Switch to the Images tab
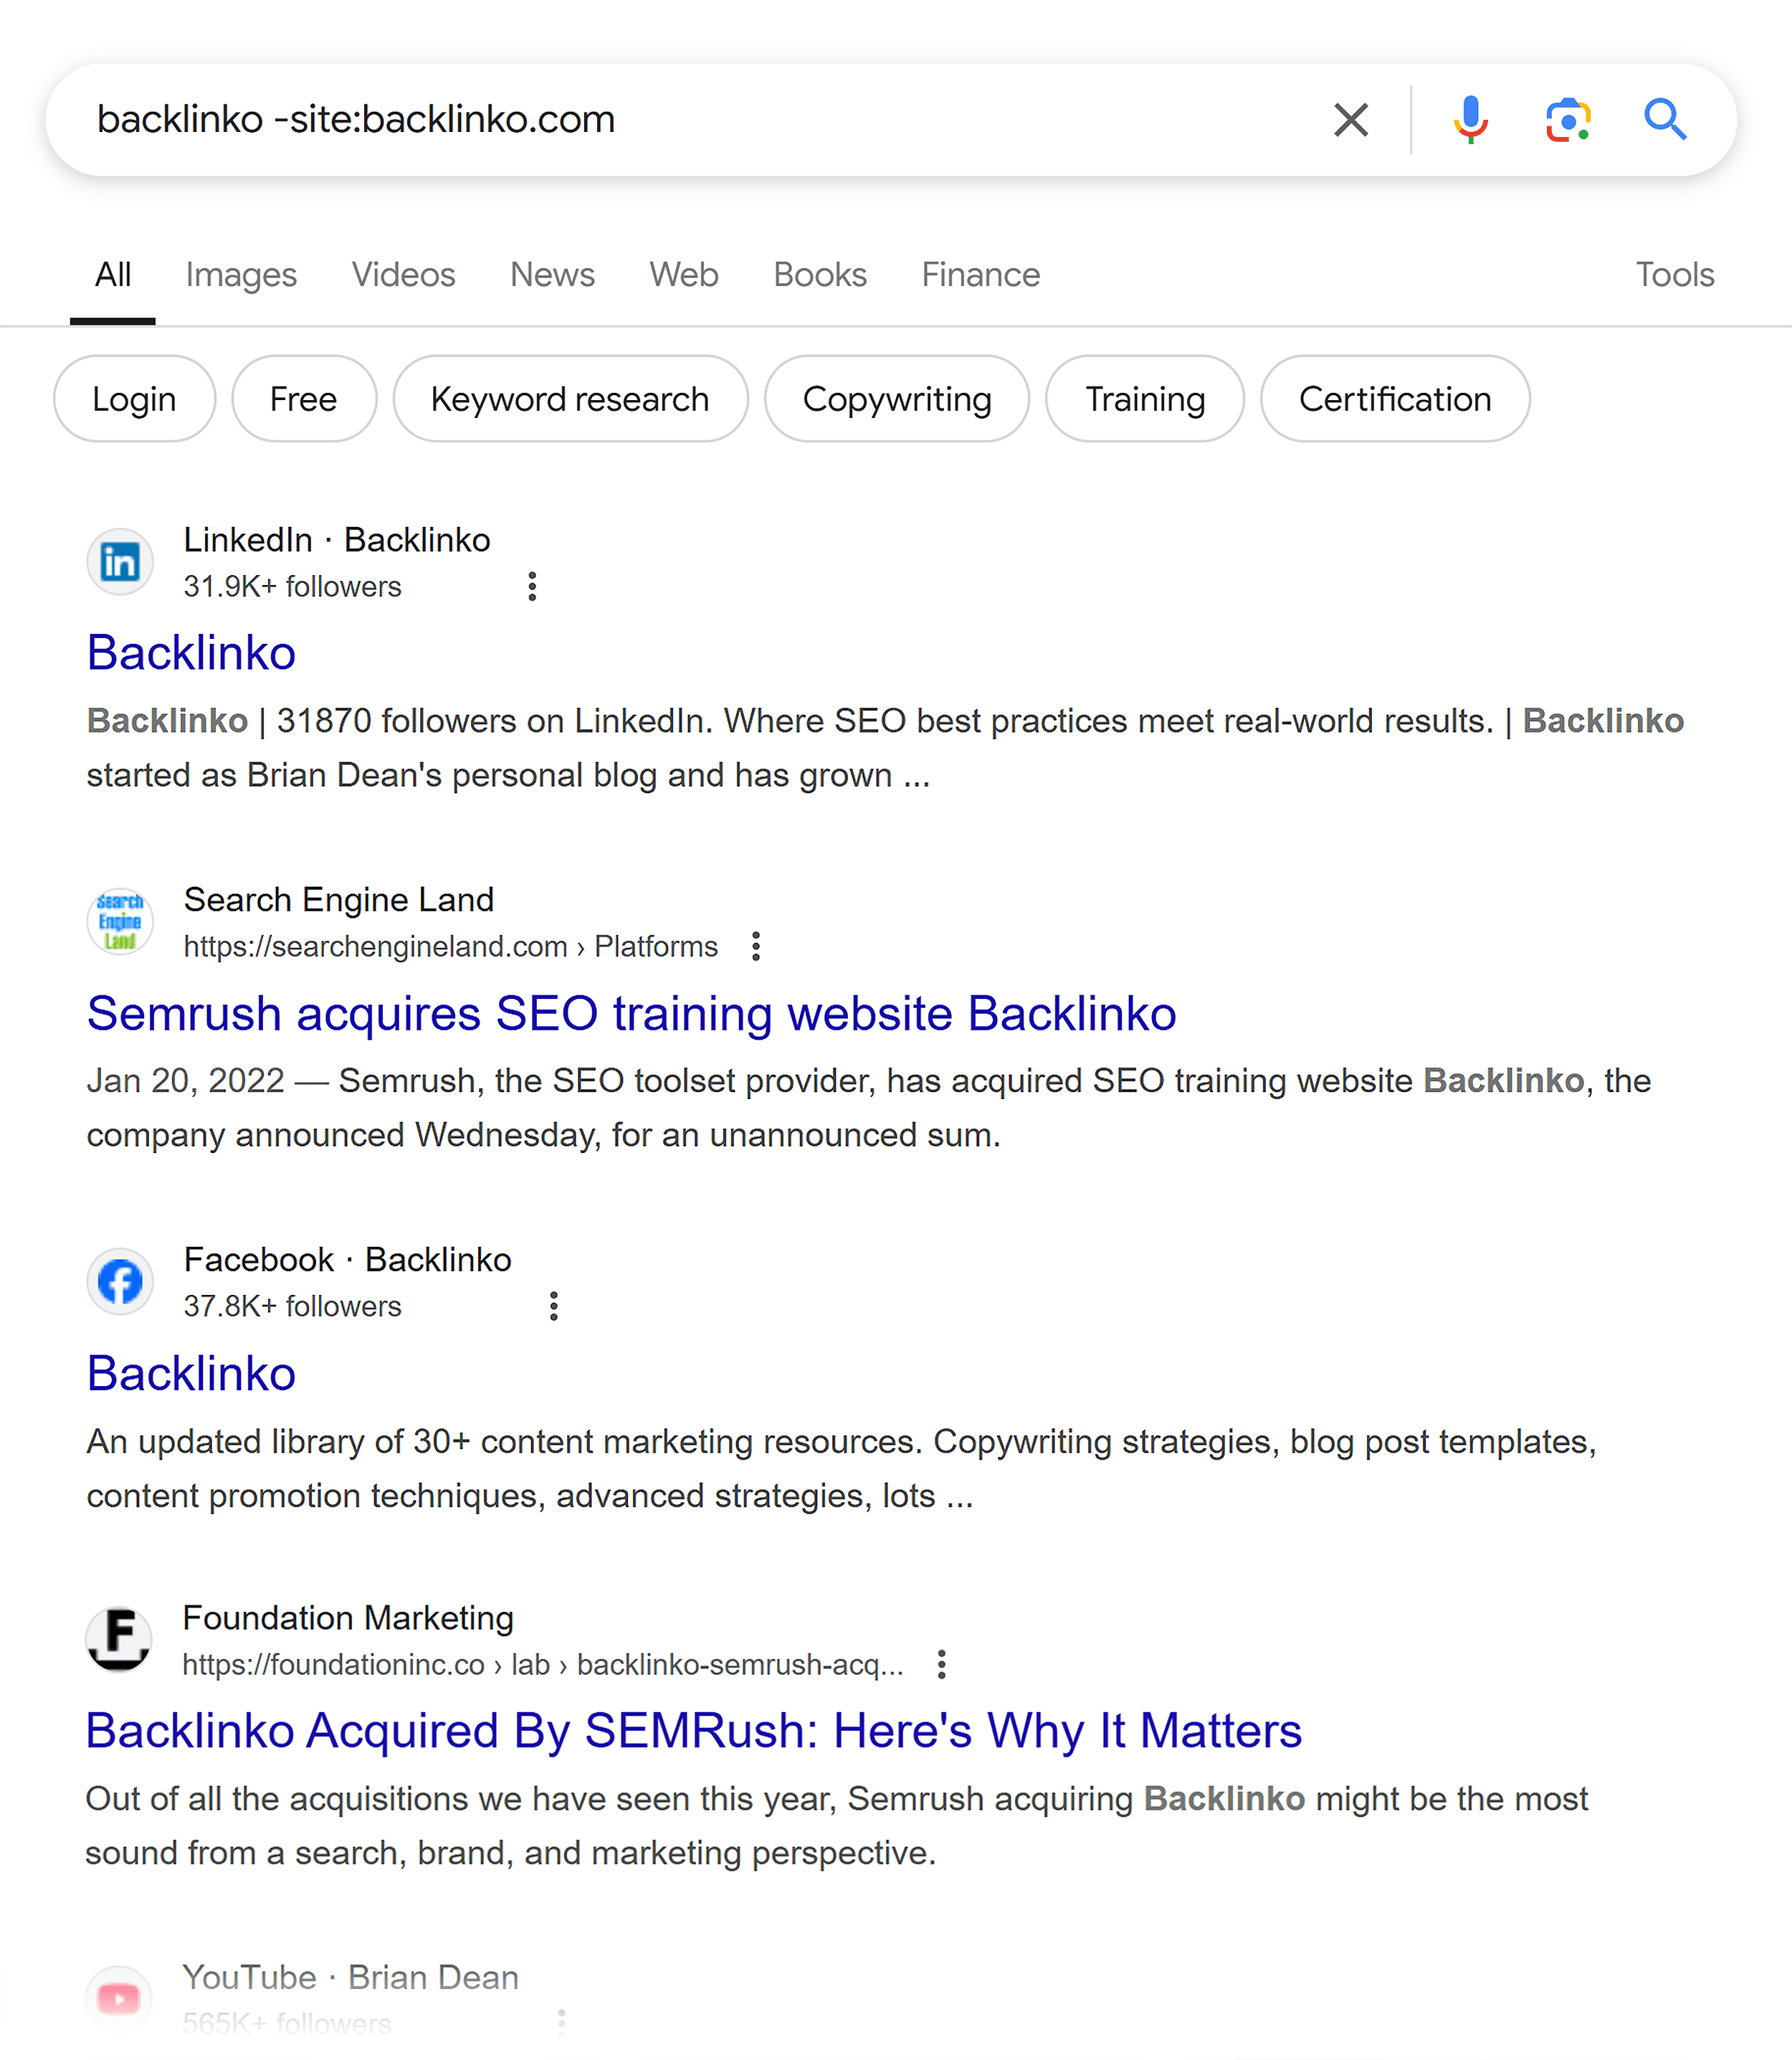The height and width of the screenshot is (2060, 1792). click(241, 274)
